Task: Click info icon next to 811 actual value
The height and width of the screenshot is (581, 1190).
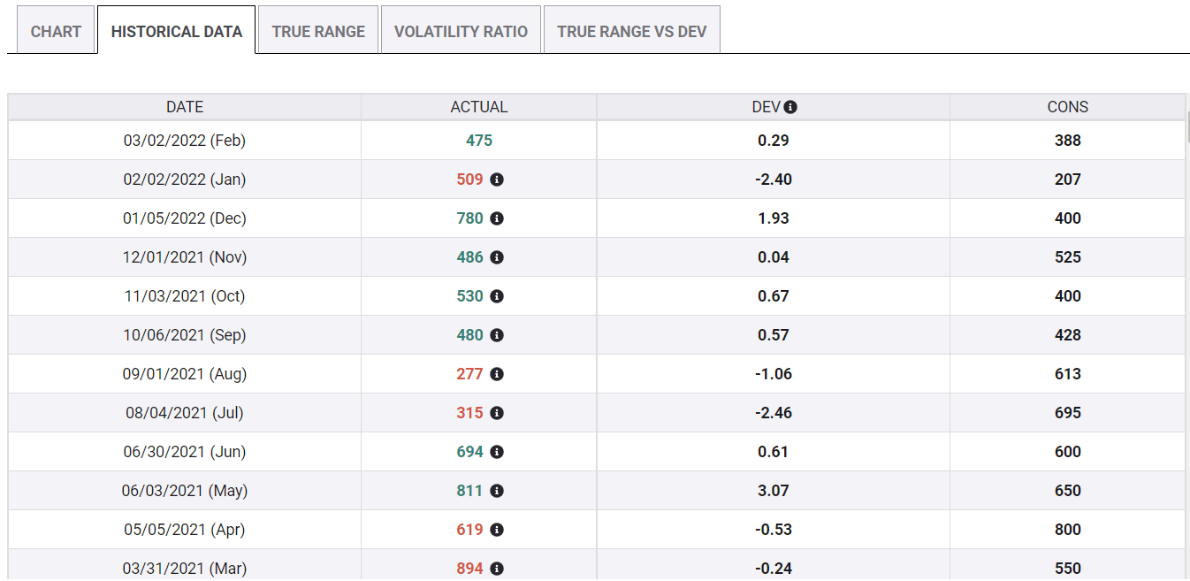Action: 497,491
